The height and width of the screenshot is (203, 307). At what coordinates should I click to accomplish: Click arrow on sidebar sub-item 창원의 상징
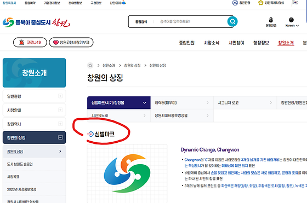pos(60,151)
